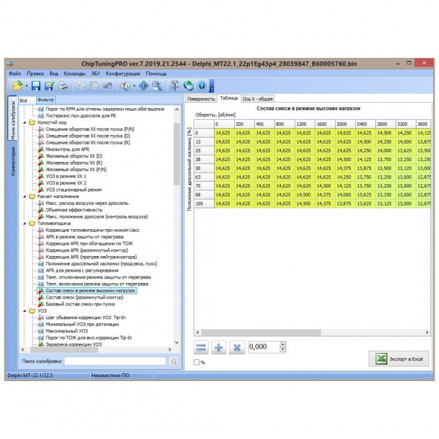Click the 100 throttle row header
Viewport: 439px width, 439px height.
point(204,203)
